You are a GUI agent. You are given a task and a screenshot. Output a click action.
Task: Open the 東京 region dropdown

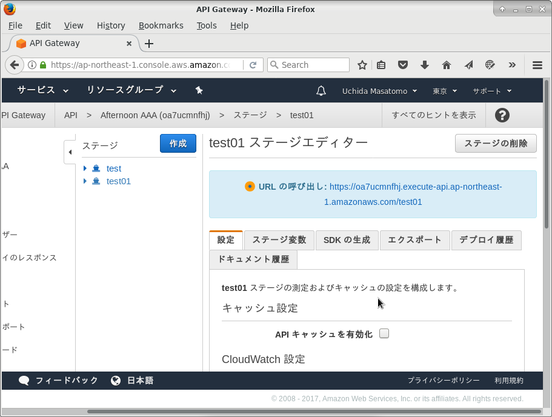point(445,91)
